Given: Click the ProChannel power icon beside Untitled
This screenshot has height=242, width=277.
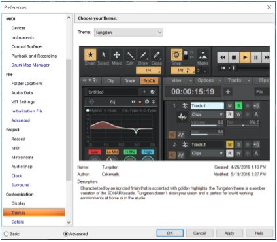Looking at the screenshot, I should 152,92.
